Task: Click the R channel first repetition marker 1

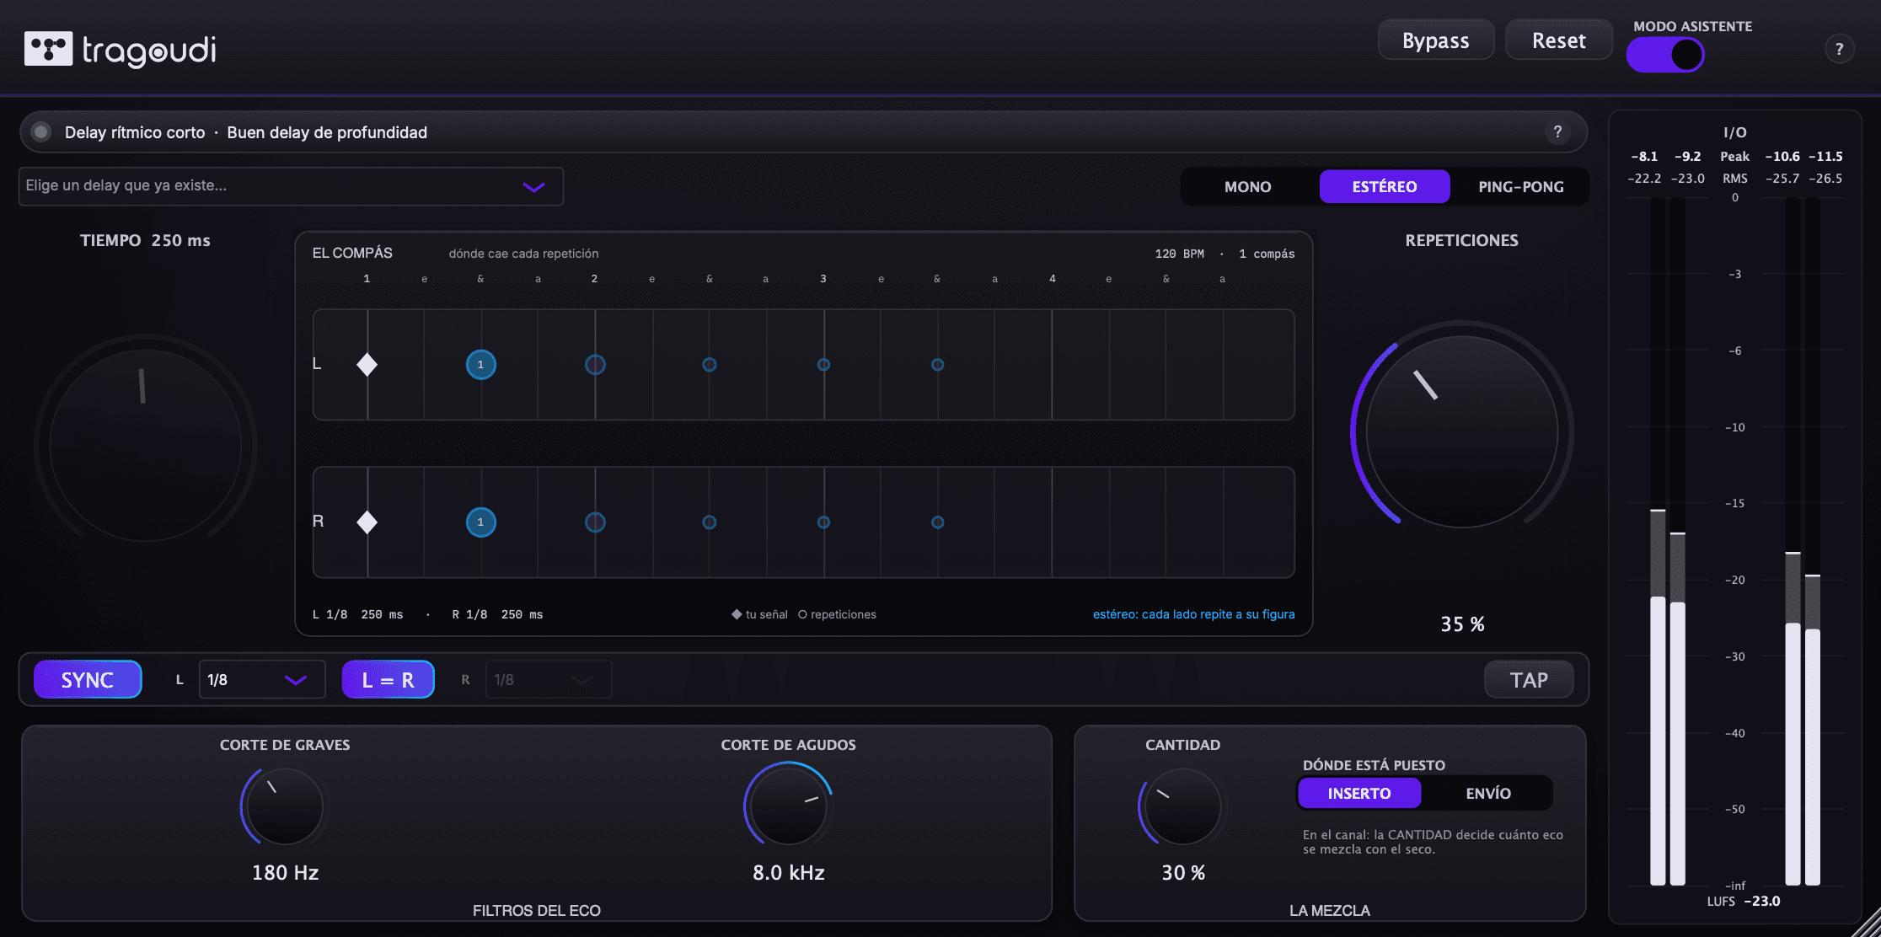Action: click(481, 522)
